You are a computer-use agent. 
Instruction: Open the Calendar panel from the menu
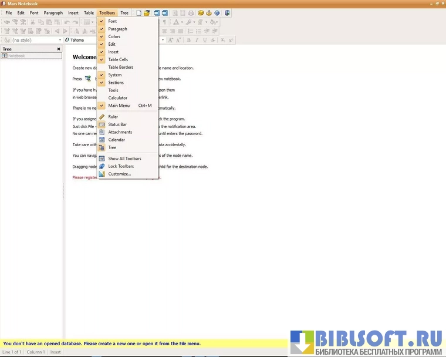(x=116, y=140)
